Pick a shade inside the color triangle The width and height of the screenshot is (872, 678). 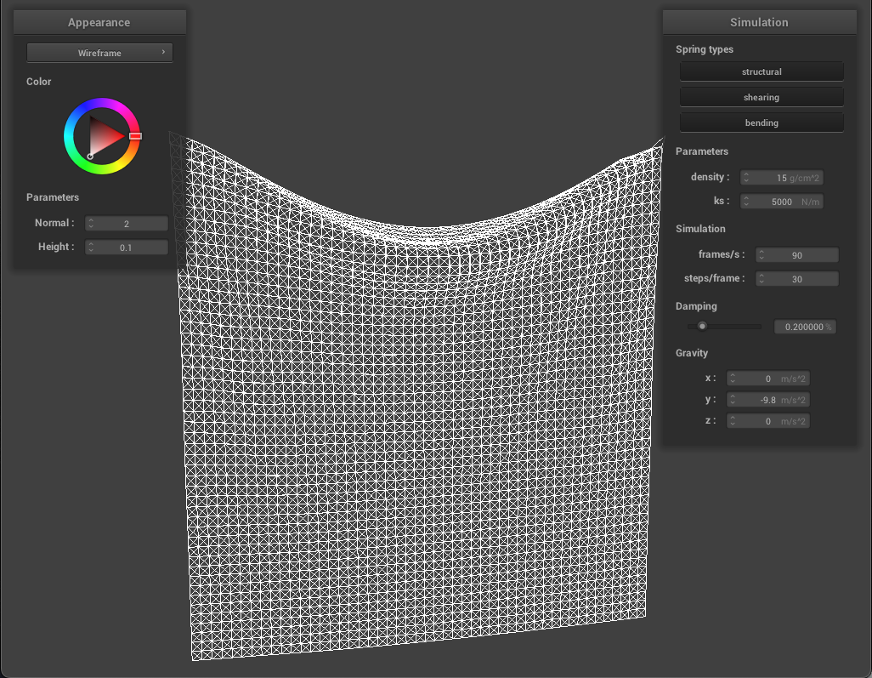pyautogui.click(x=103, y=136)
